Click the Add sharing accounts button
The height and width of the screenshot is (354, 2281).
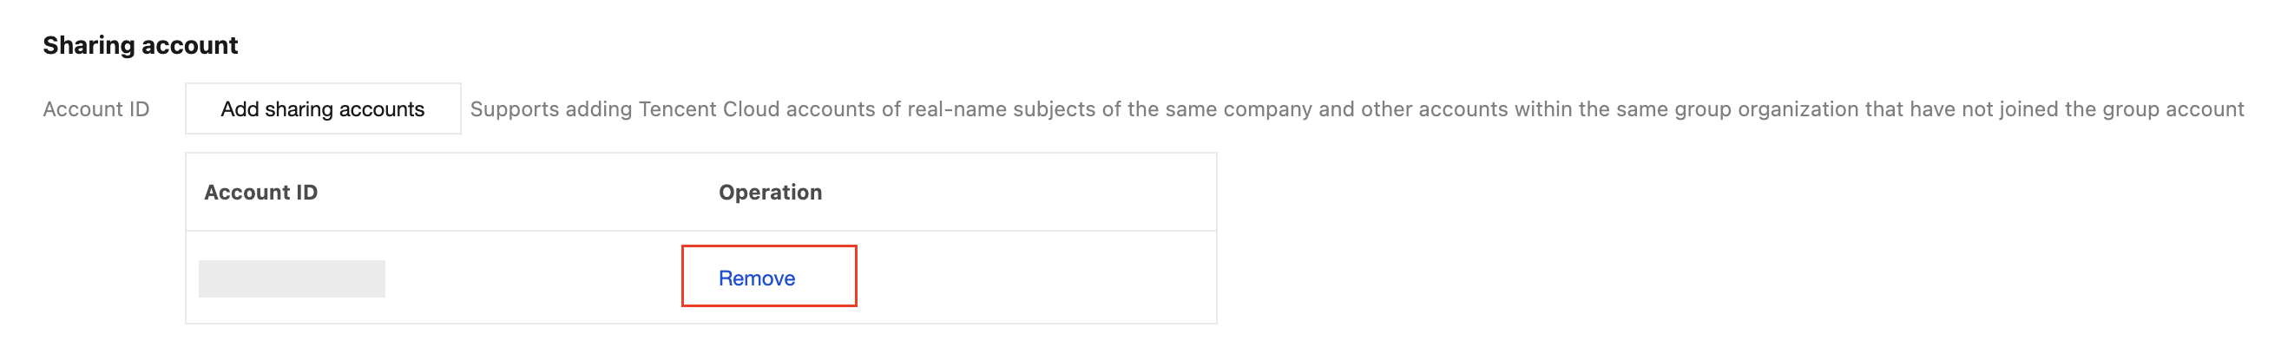tap(322, 108)
